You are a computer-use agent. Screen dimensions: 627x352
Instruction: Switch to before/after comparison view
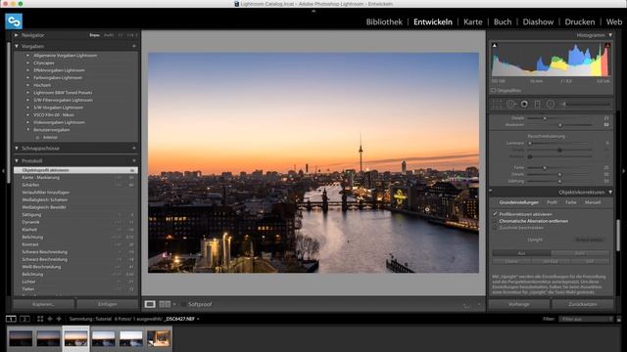coord(165,304)
